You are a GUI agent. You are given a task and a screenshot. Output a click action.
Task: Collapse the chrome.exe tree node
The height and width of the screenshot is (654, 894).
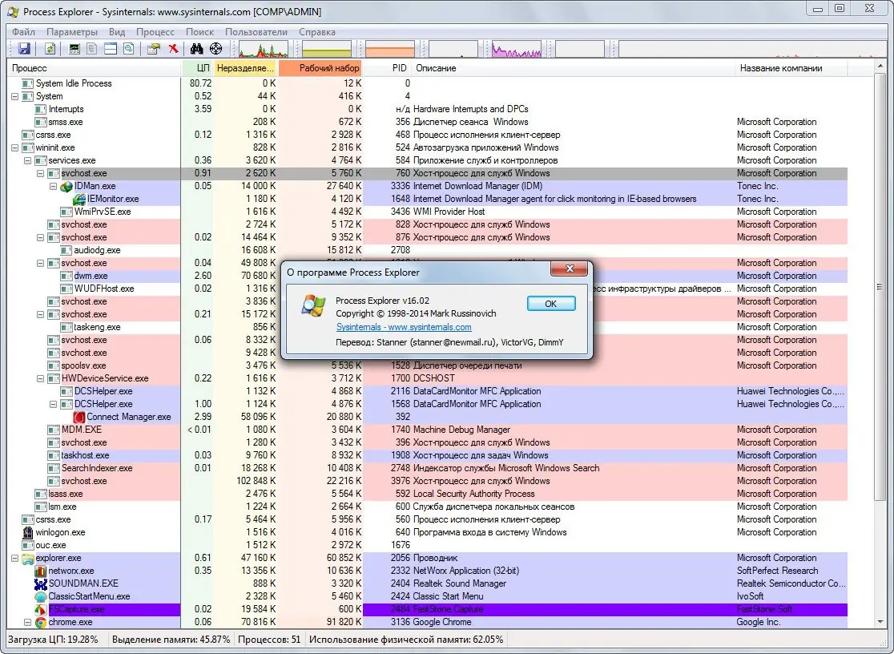27,622
